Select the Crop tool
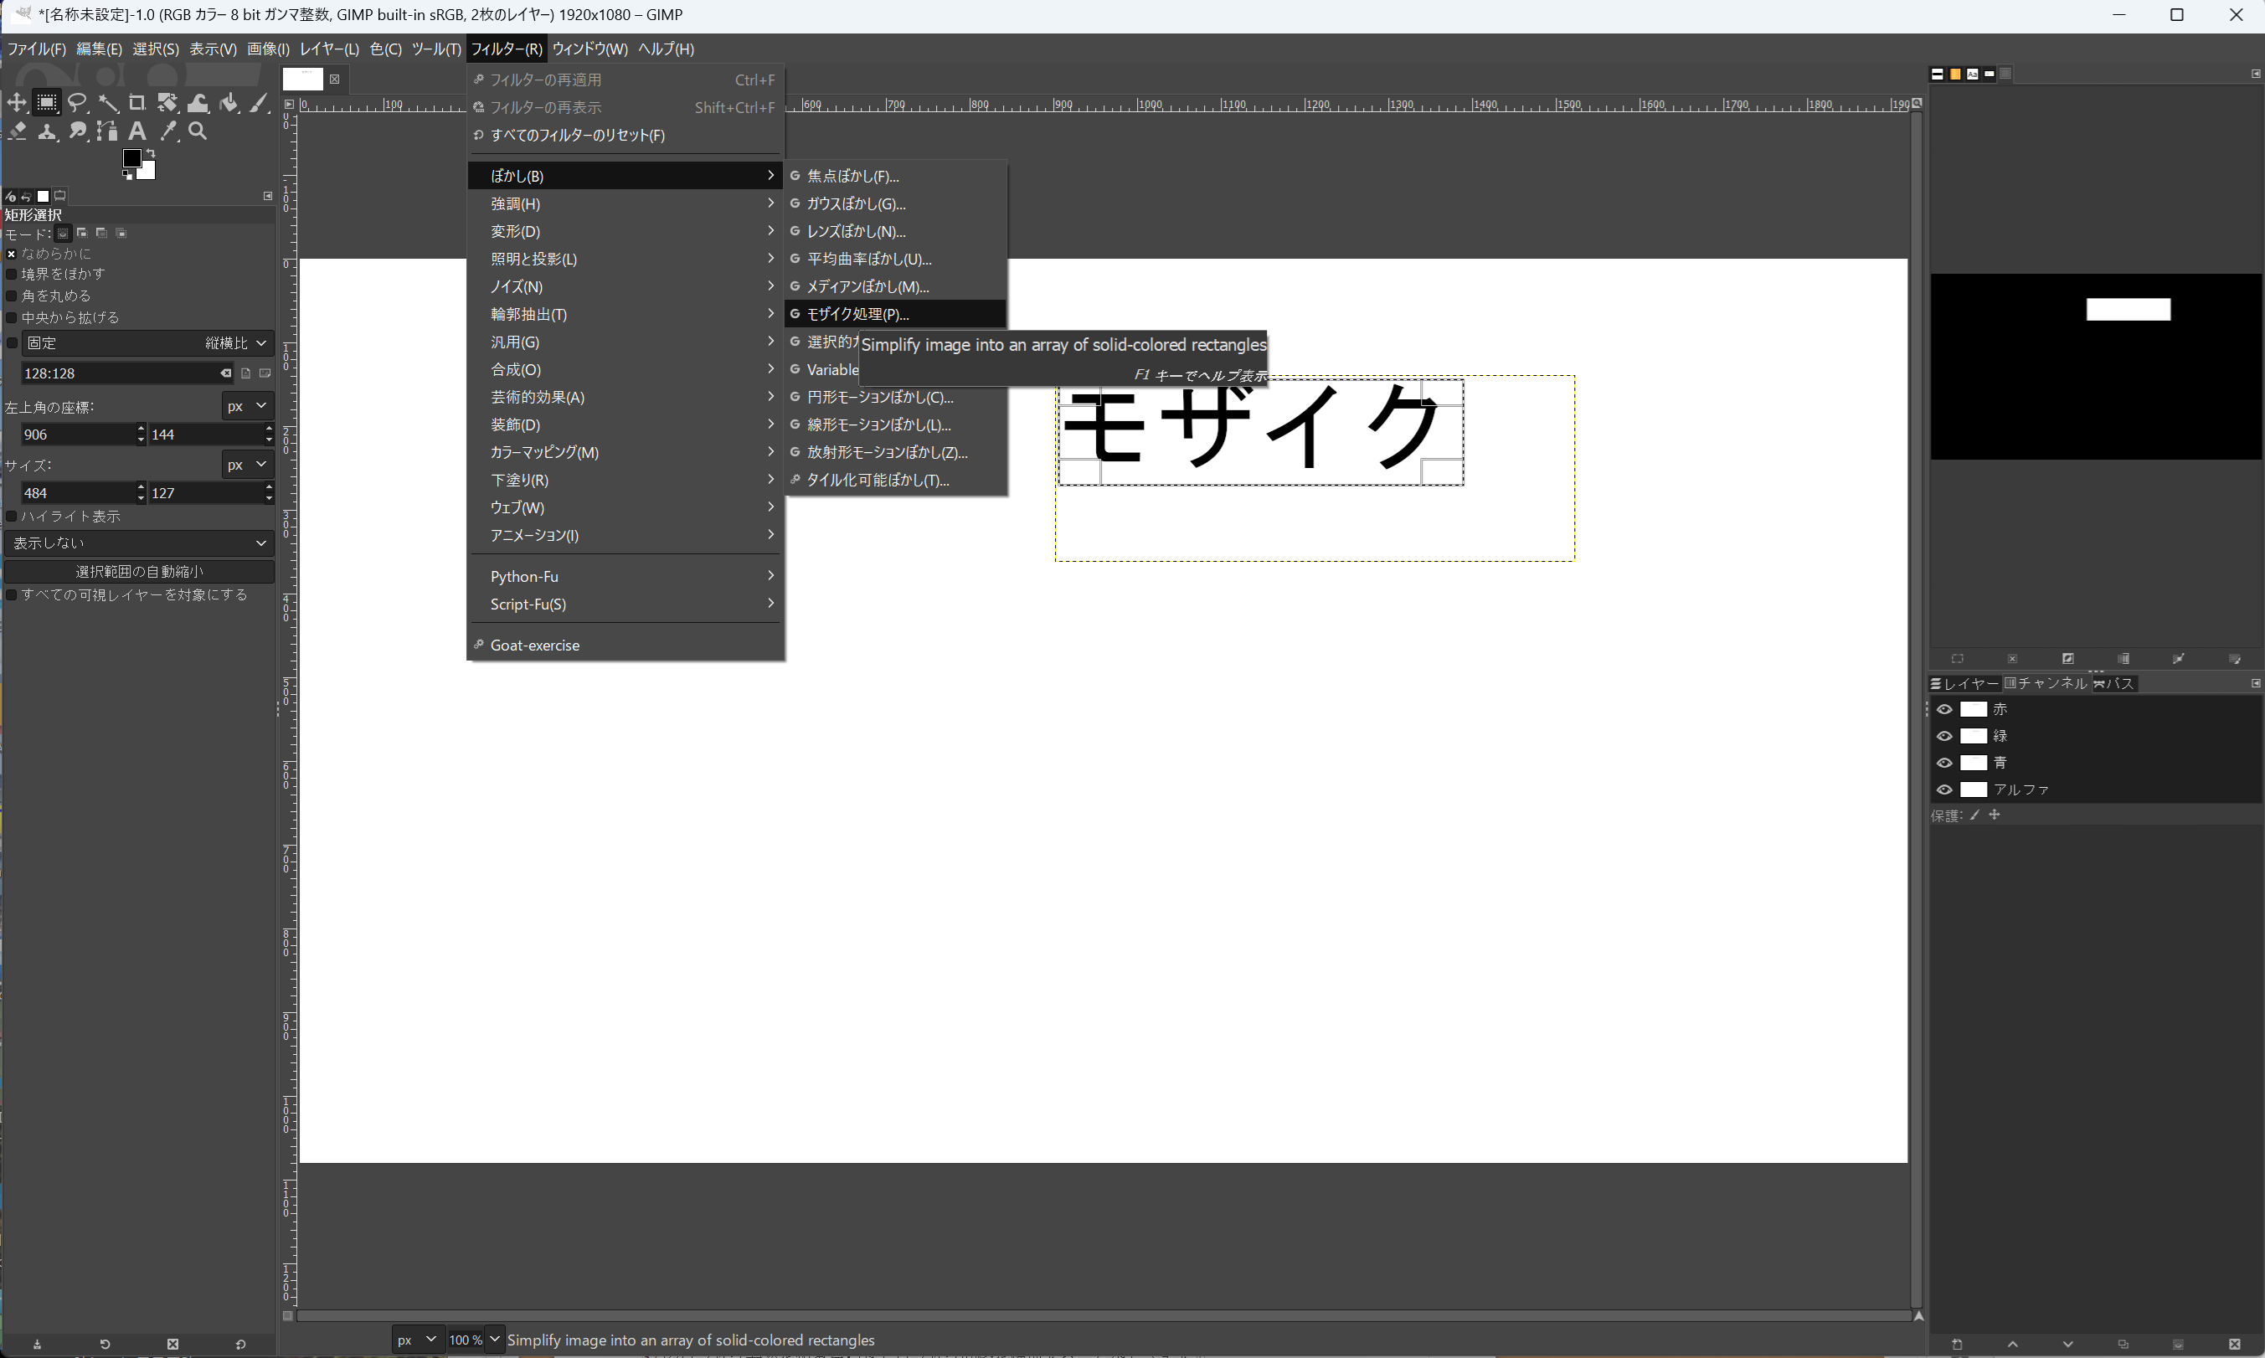 pyautogui.click(x=137, y=102)
